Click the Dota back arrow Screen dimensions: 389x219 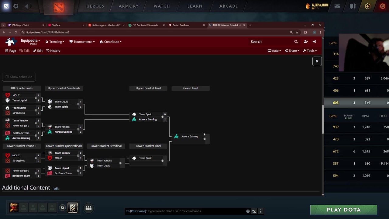coord(26,6)
